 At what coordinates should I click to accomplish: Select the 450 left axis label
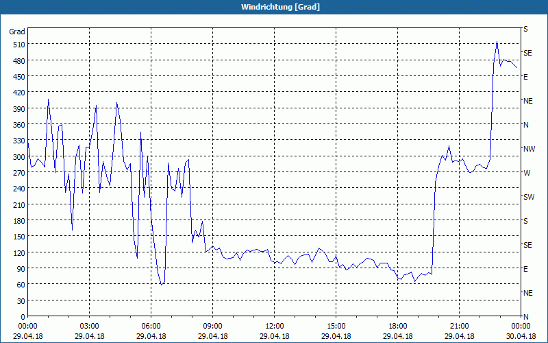19,77
